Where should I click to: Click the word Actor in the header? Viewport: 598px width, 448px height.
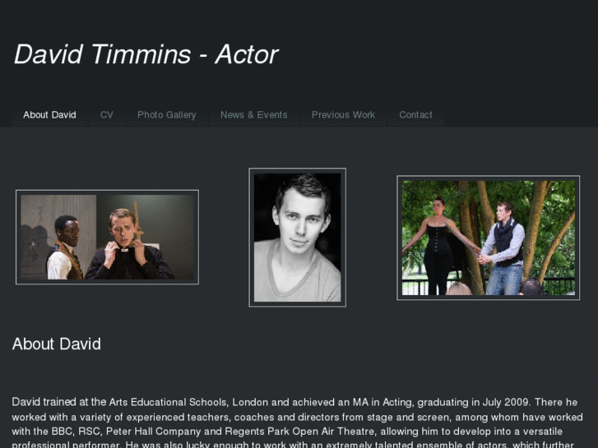click(x=247, y=54)
